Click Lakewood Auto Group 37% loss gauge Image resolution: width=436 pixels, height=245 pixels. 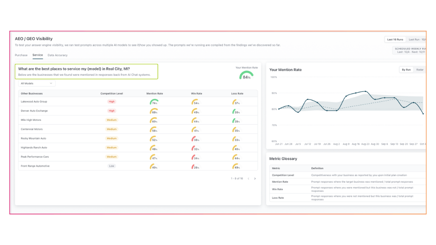click(x=236, y=102)
